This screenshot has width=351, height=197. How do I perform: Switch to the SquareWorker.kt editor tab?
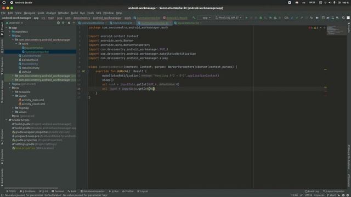click(187, 23)
